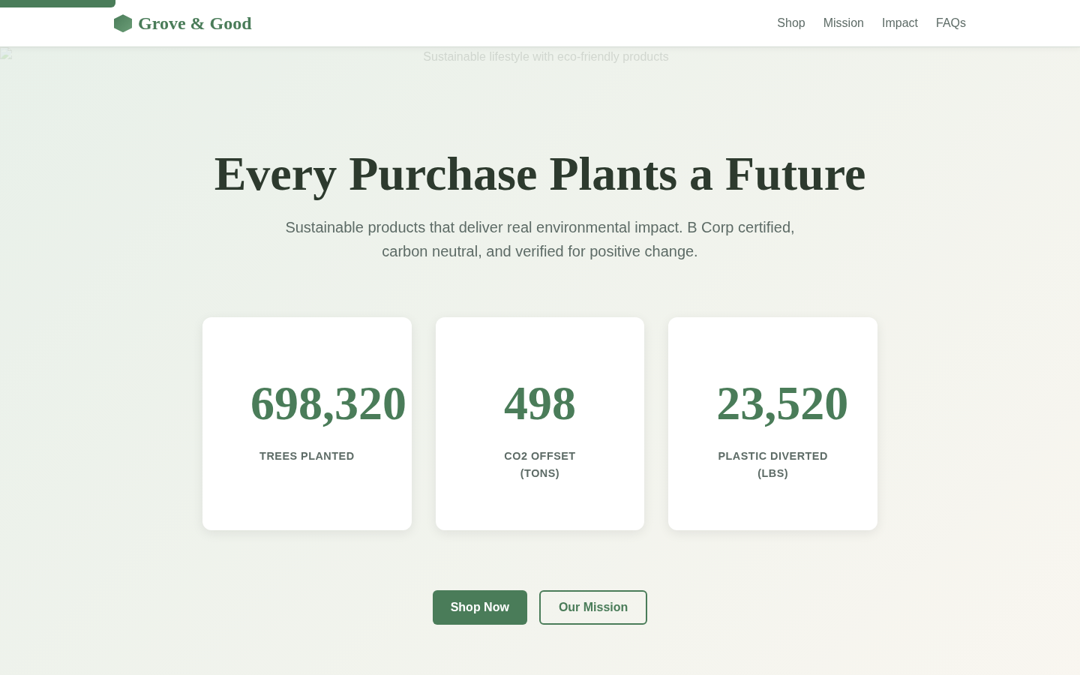Image resolution: width=1080 pixels, height=675 pixels.
Task: Click the sustainable lifestyle image alt text
Action: [545, 56]
